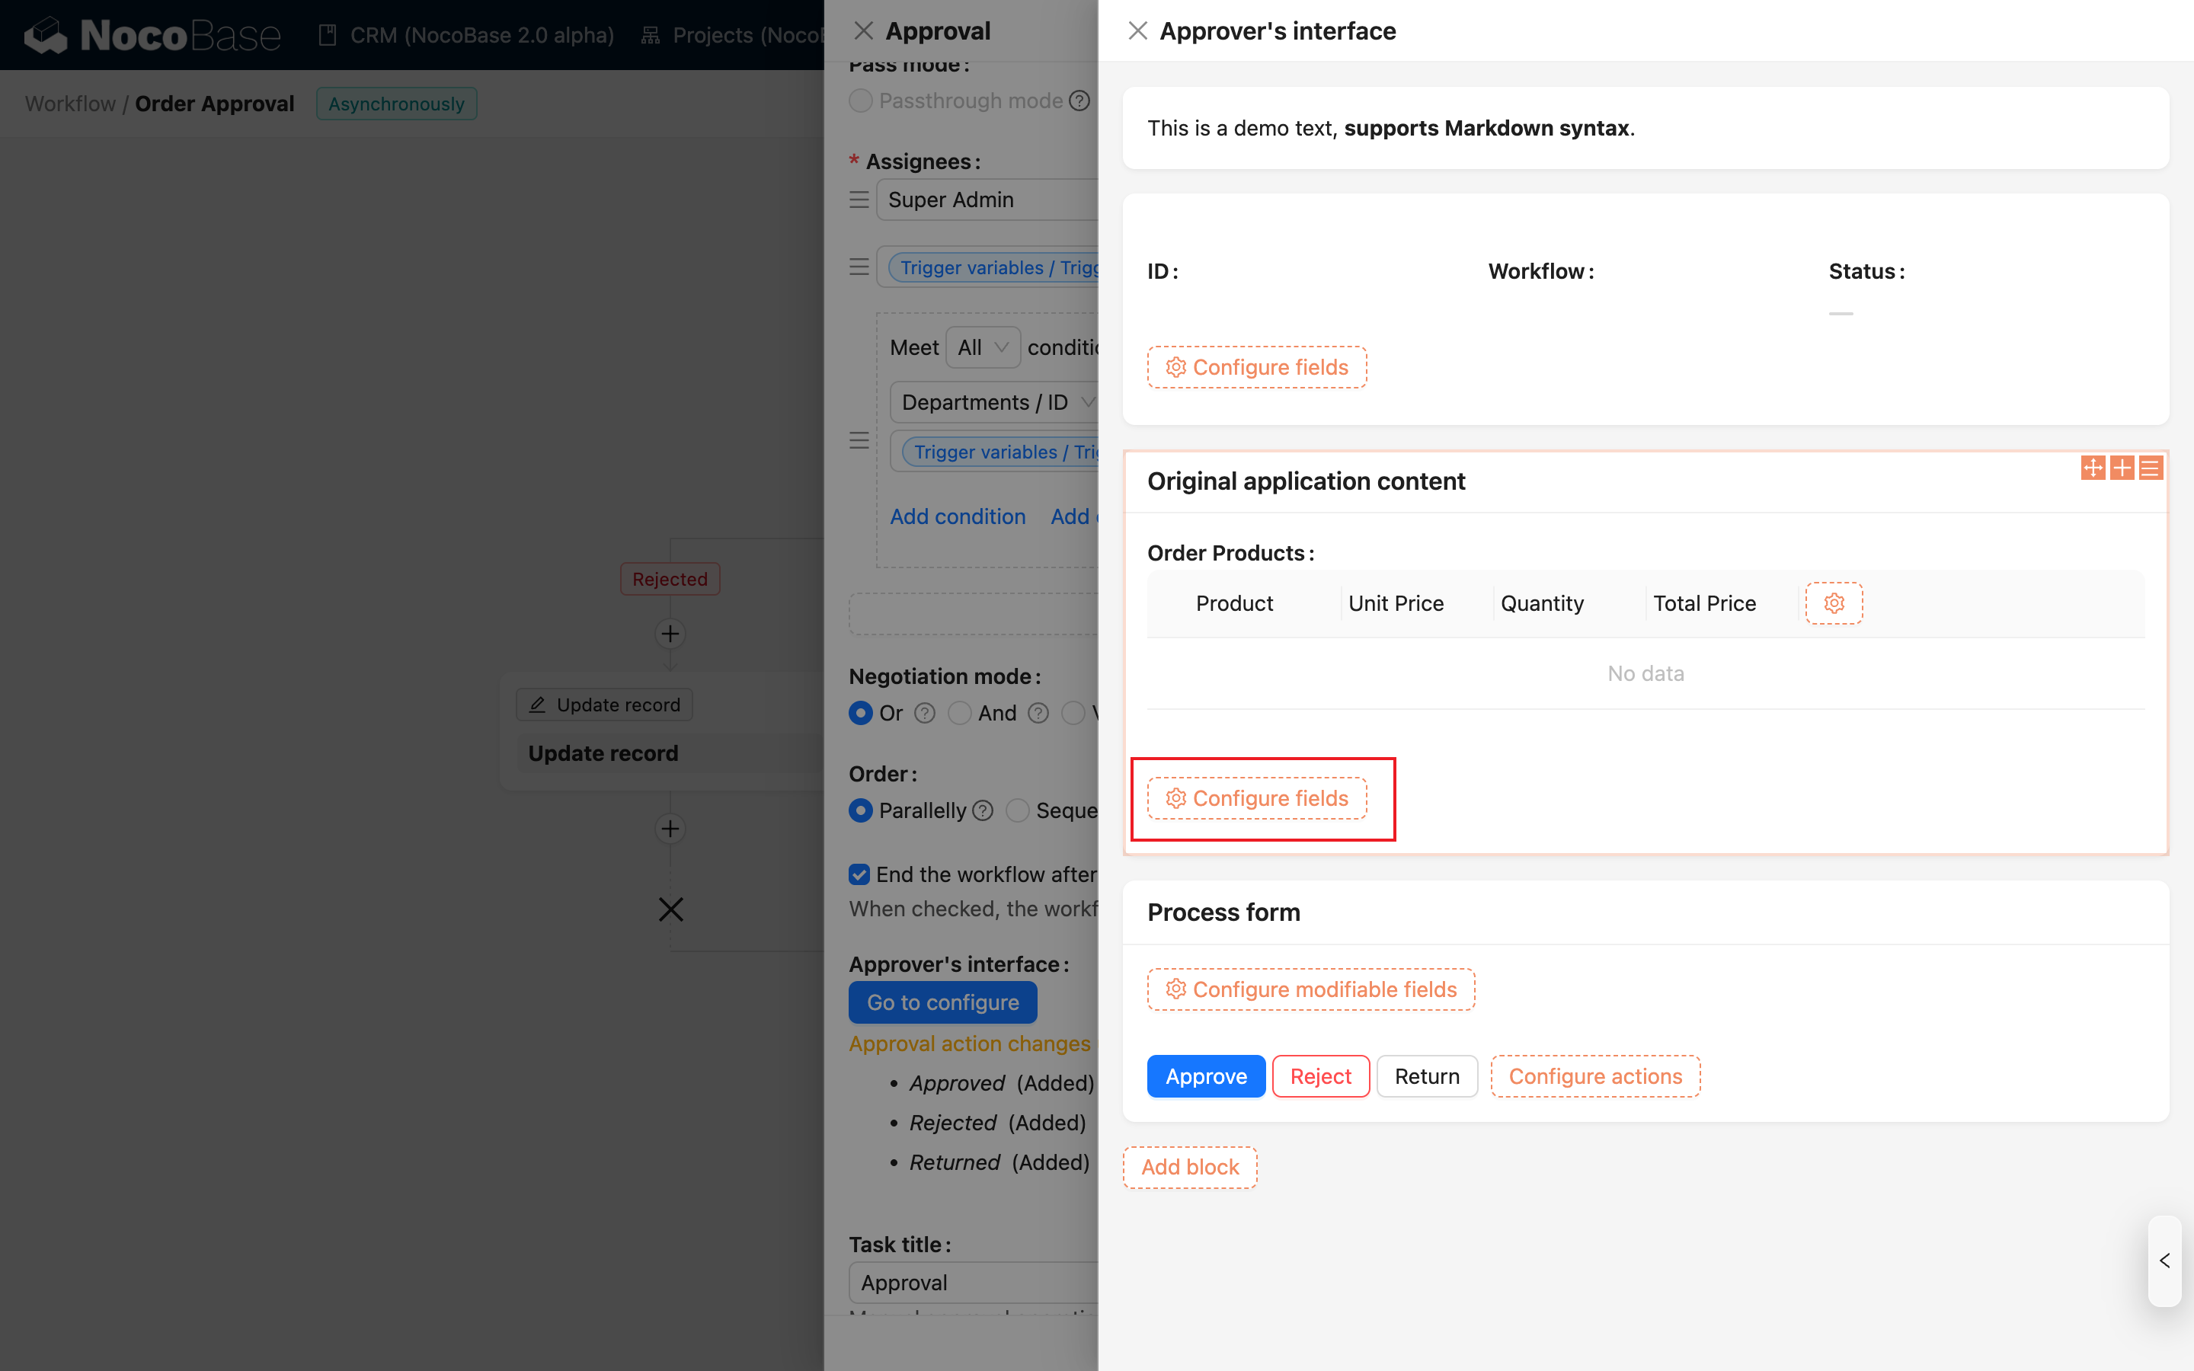Expand the collapsed side panel arrow
Viewport: 2194px width, 1371px height.
point(2165,1261)
